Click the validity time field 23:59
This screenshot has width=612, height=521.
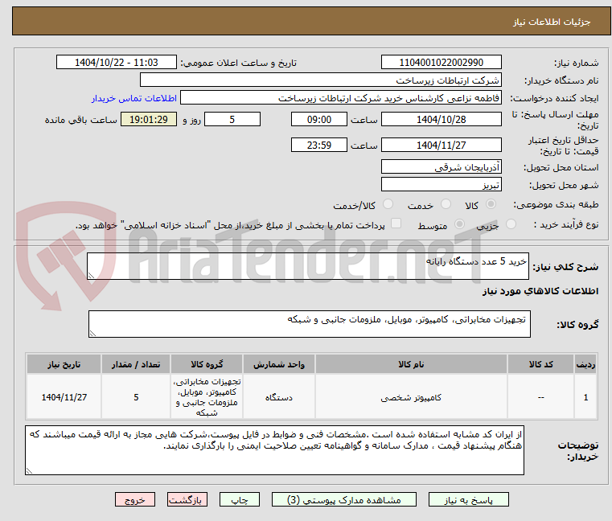click(x=319, y=146)
